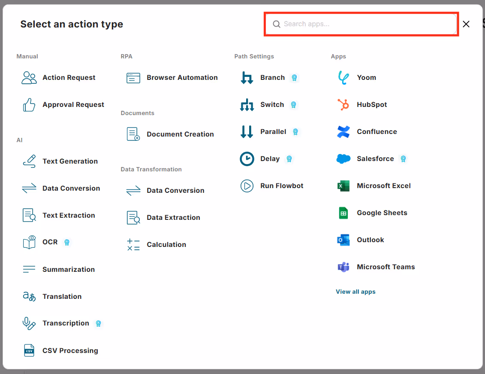The width and height of the screenshot is (485, 374).
Task: Click the premium badge next to Branch
Action: (295, 78)
